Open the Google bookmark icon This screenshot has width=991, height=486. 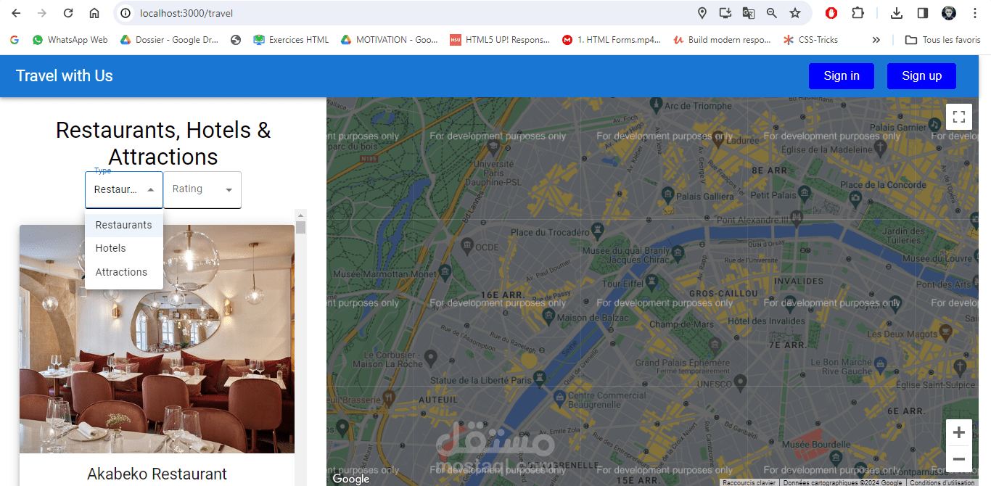[x=15, y=40]
